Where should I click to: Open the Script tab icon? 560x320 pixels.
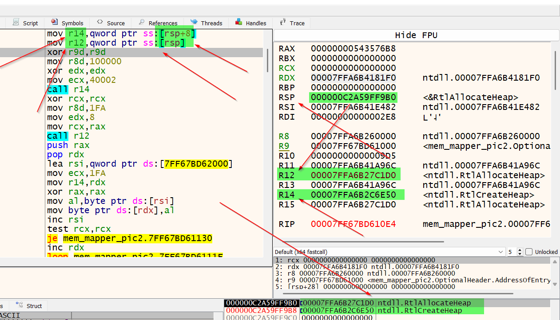click(16, 23)
